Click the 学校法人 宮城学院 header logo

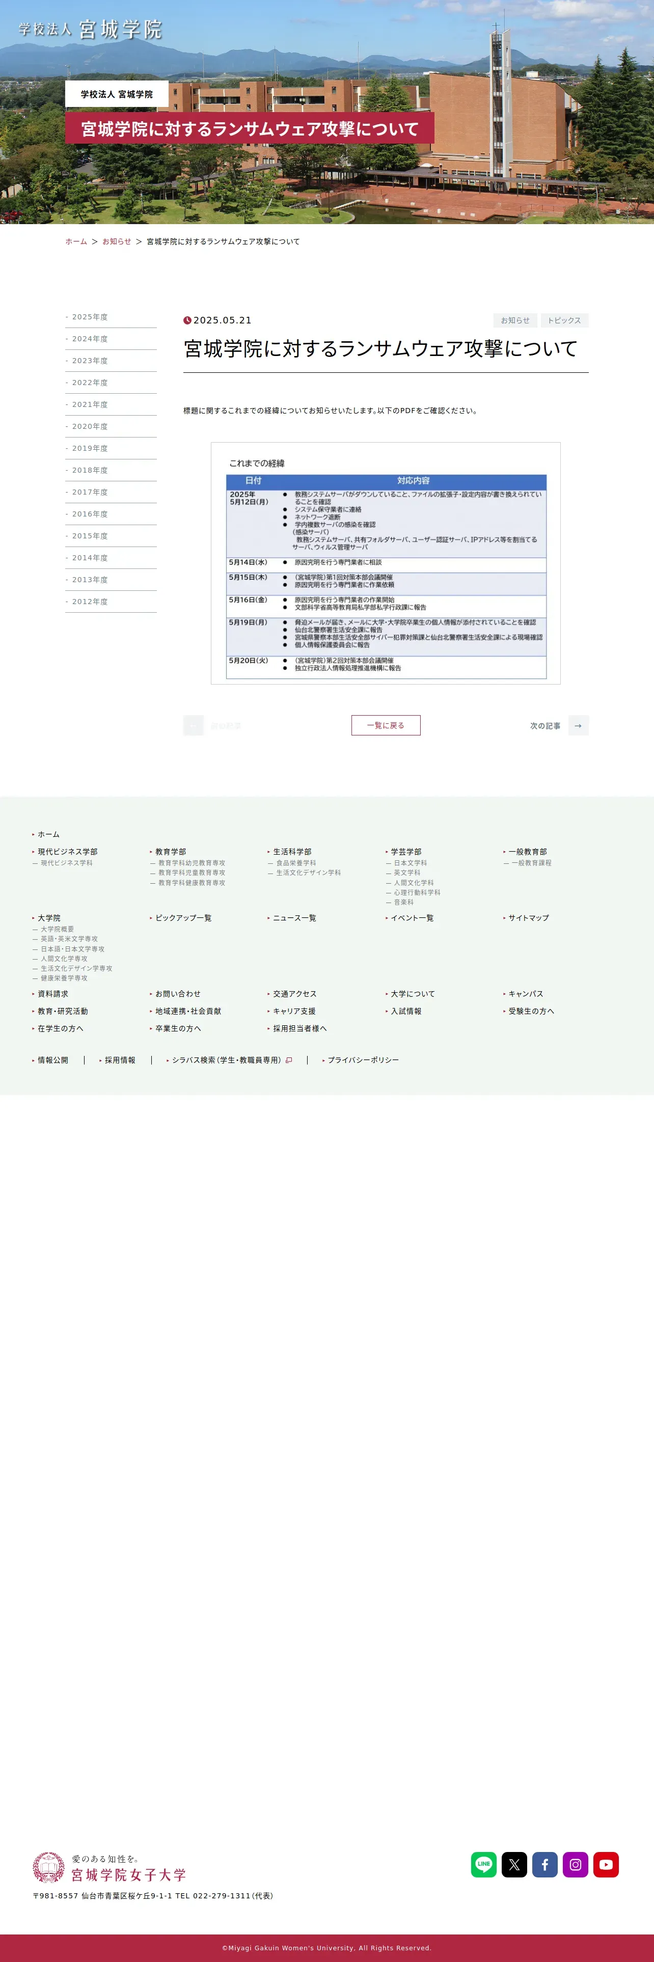pyautogui.click(x=91, y=30)
